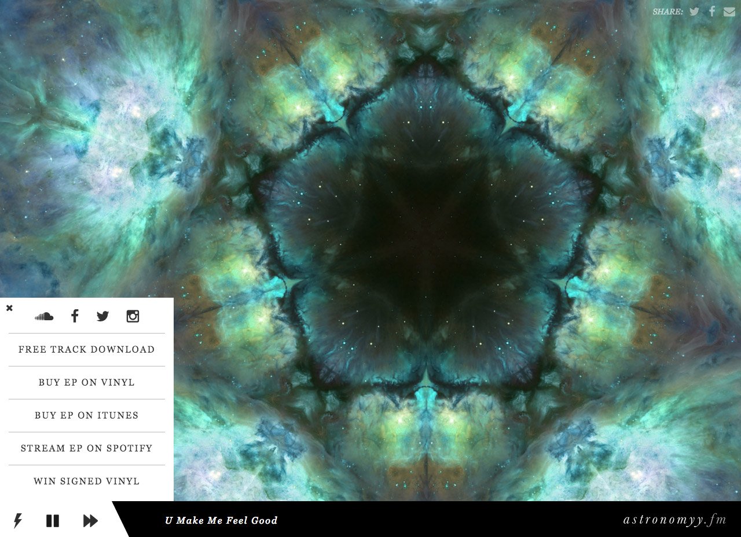Share via the email envelope icon

click(730, 11)
